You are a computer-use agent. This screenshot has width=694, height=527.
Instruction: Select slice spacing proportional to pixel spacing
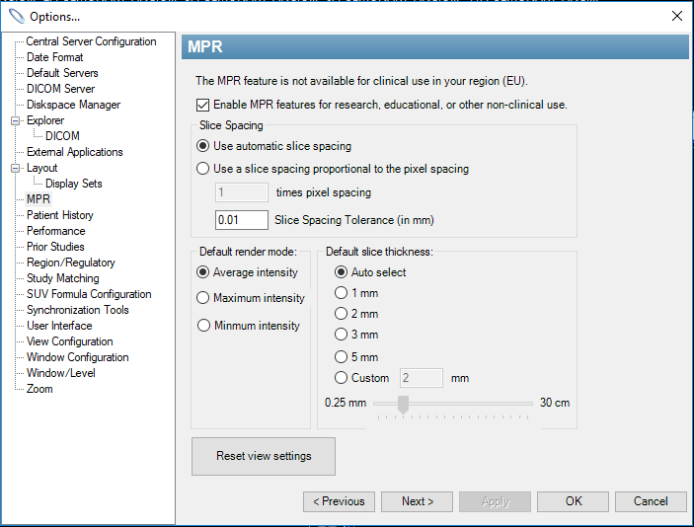coord(202,169)
